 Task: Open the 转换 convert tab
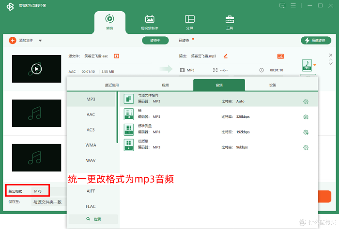[110, 22]
